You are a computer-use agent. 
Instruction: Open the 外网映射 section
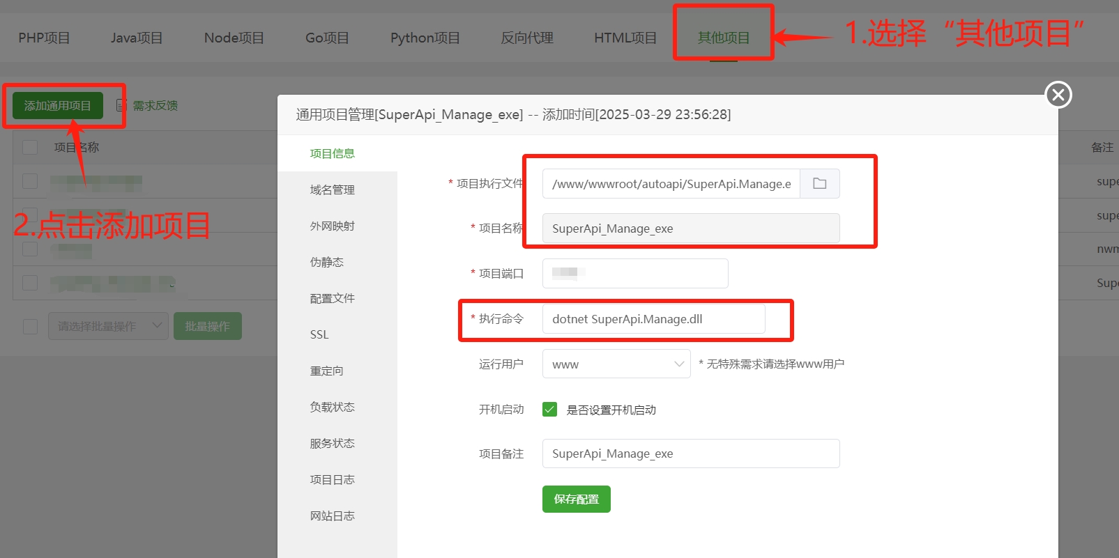(333, 226)
